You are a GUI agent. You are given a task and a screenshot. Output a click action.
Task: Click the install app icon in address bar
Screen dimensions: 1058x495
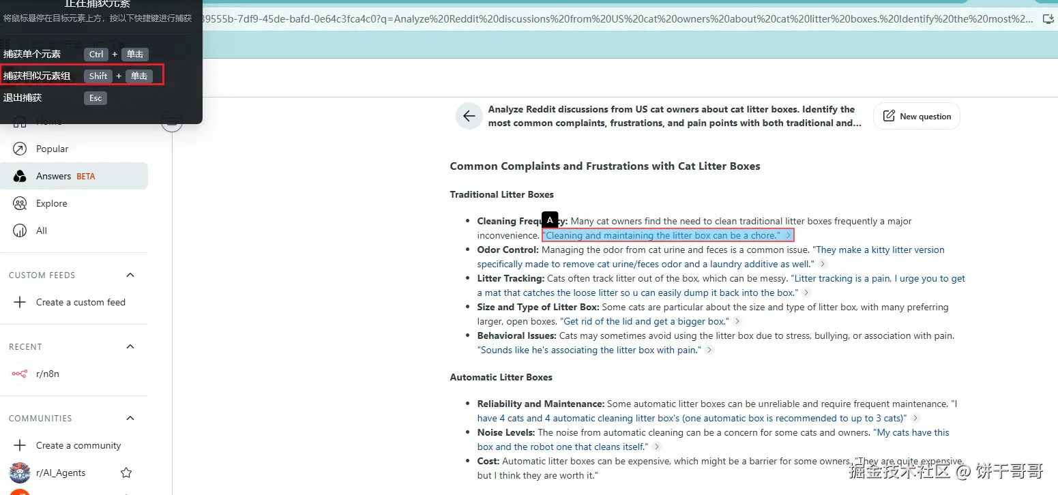1047,18
